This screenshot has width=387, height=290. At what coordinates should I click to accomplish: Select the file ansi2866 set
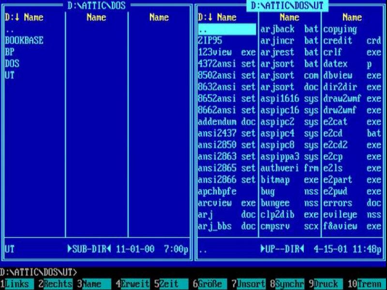point(227,179)
